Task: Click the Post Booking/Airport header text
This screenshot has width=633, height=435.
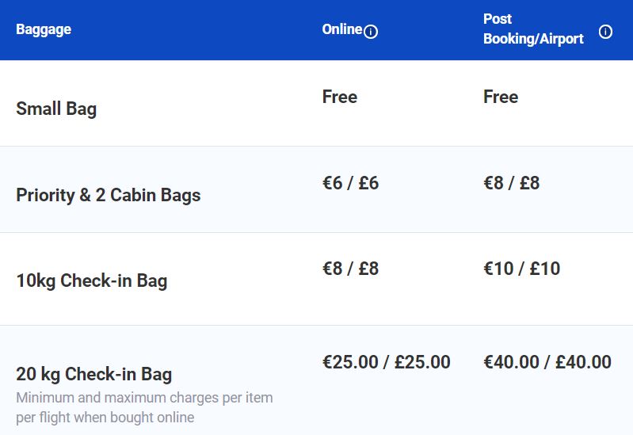Action: [533, 29]
